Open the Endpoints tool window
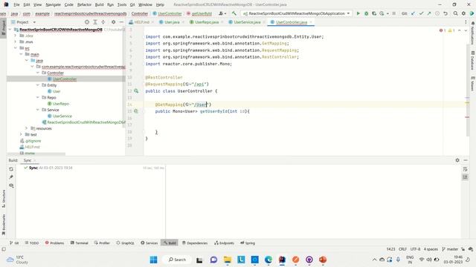476x267 pixels. point(225,243)
